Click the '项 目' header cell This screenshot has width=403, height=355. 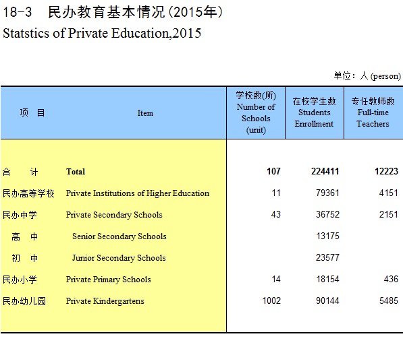click(x=32, y=112)
